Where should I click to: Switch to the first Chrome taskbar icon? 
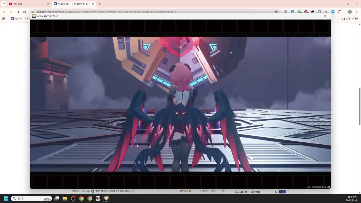(x=82, y=198)
